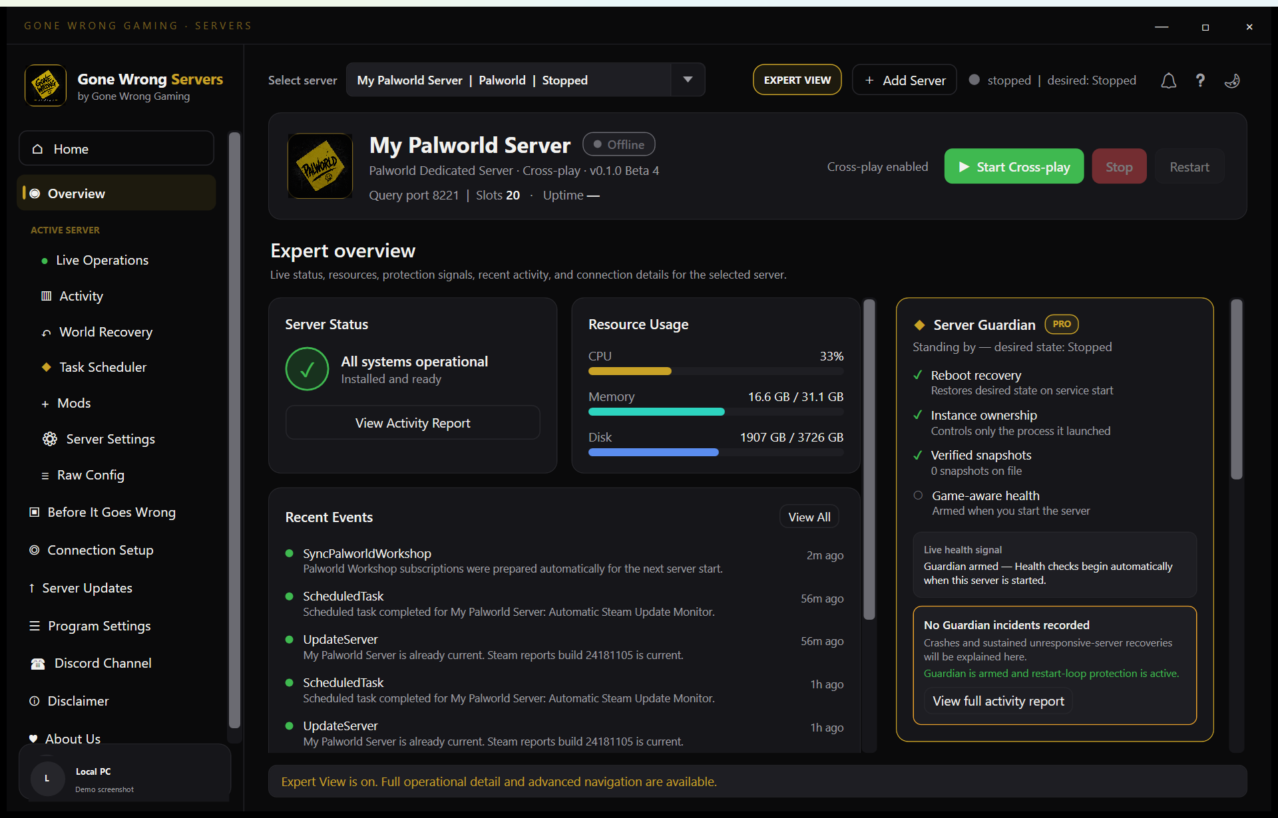Click the Home house icon

pos(37,149)
